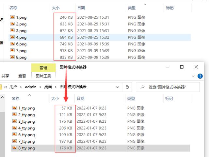Refresh the 图片格式转换器 folder view
Screen dimensions: 209x157
point(127,87)
